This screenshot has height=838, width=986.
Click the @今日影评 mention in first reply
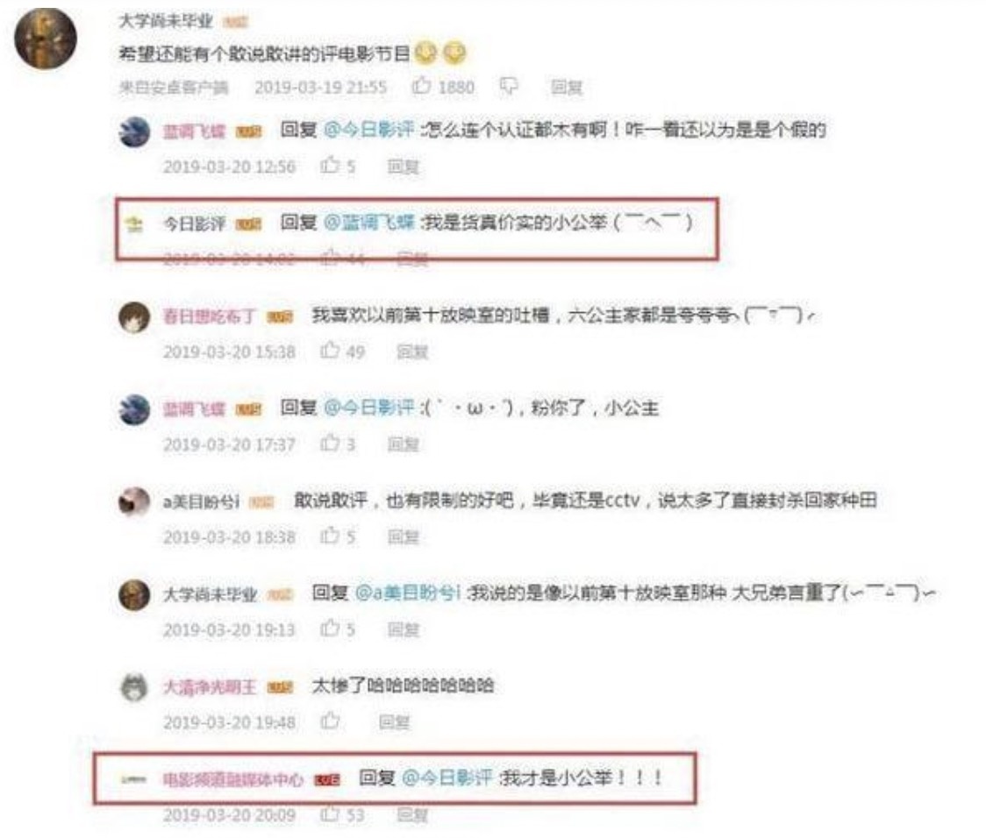point(368,130)
